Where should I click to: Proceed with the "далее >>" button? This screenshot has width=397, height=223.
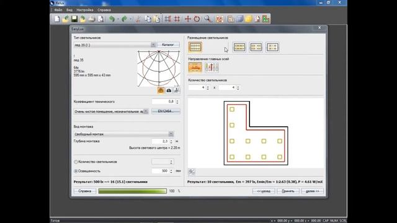click(x=313, y=191)
